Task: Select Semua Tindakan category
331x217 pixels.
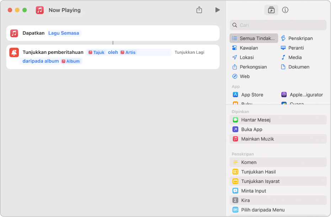Action: point(253,38)
